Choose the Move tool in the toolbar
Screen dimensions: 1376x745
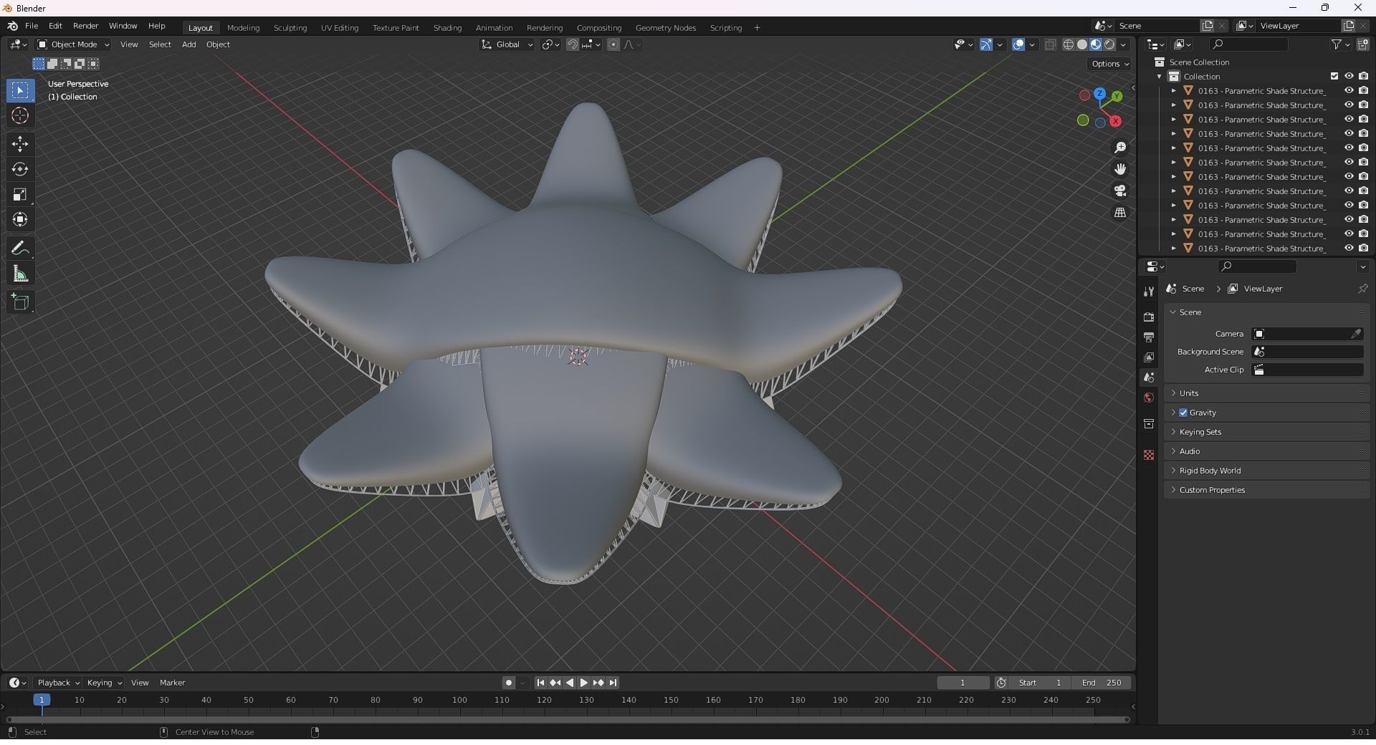pos(20,144)
